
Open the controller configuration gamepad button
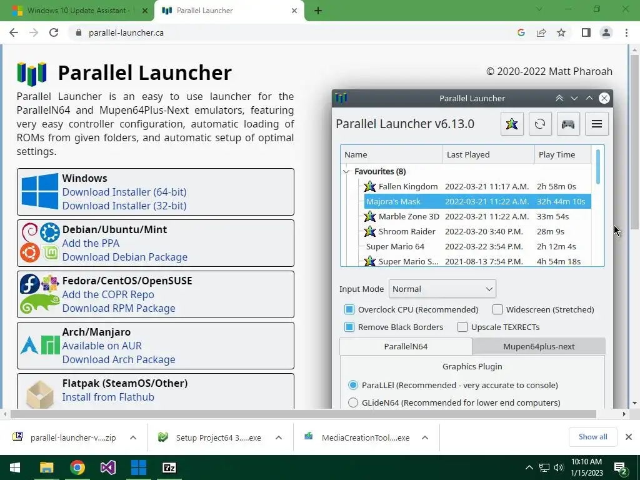point(568,124)
